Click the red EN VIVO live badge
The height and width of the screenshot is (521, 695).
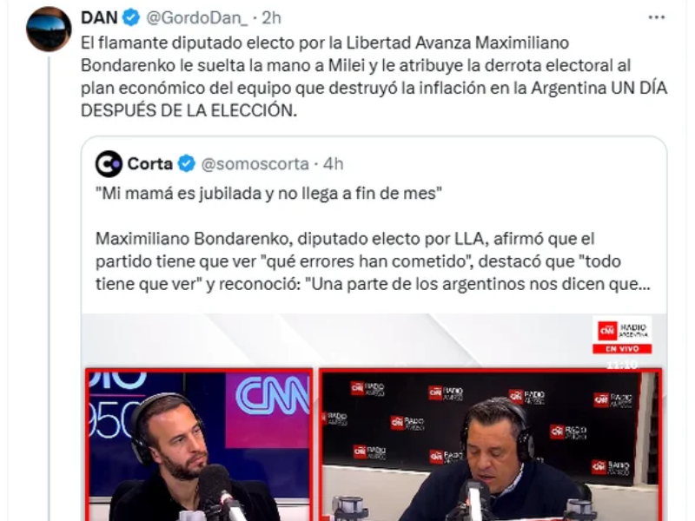(622, 349)
